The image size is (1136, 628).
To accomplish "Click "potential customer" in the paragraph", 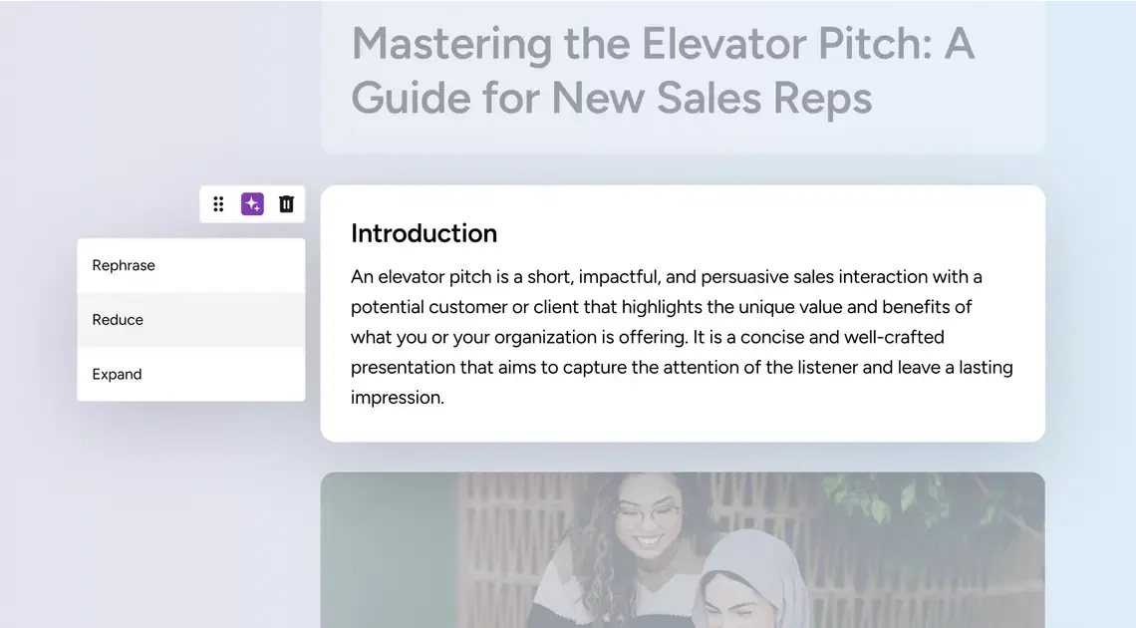I will tap(428, 307).
